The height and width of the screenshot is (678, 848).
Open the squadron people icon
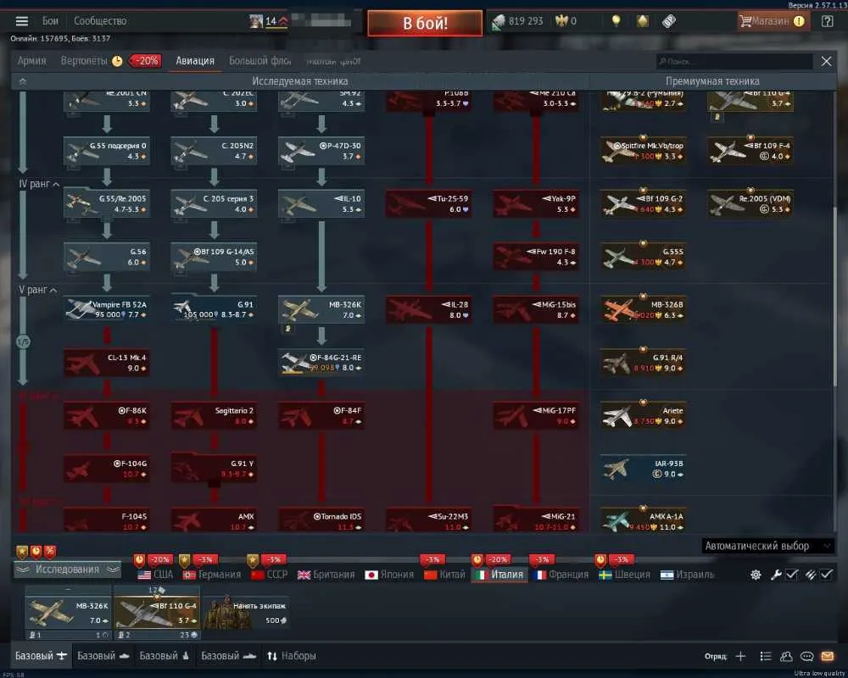pos(786,656)
